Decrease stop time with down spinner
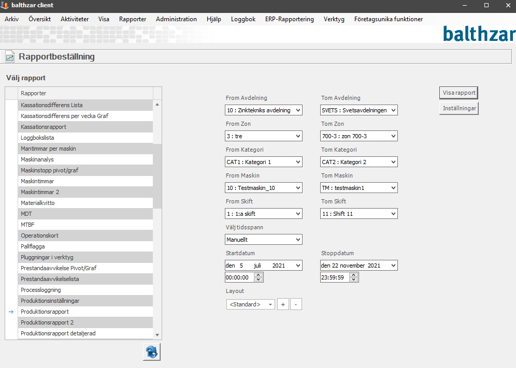The width and height of the screenshot is (516, 368). pyautogui.click(x=354, y=279)
